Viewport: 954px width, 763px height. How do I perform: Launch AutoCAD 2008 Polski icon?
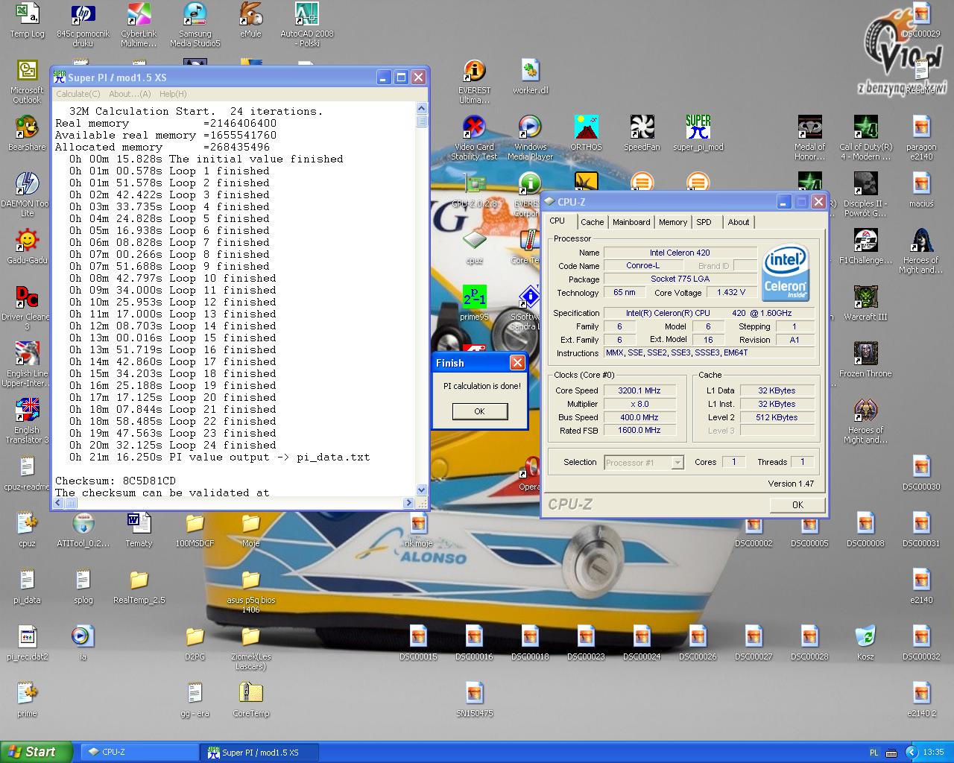point(306,24)
